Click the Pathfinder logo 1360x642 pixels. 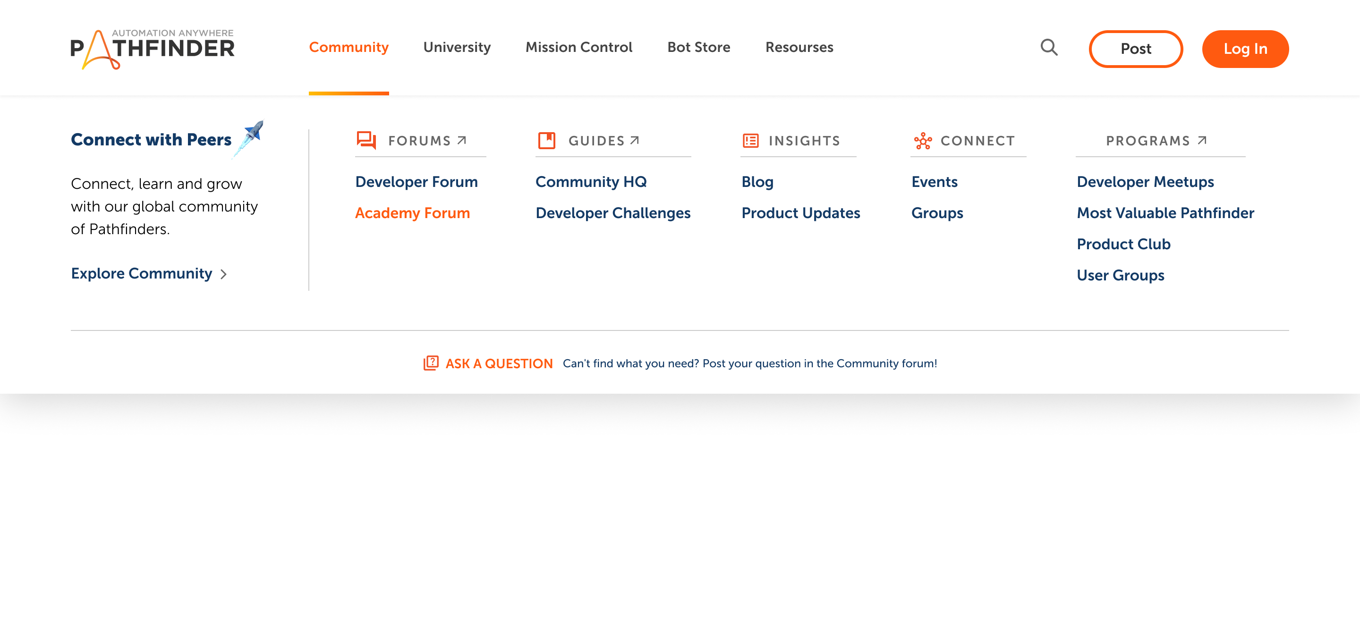152,49
